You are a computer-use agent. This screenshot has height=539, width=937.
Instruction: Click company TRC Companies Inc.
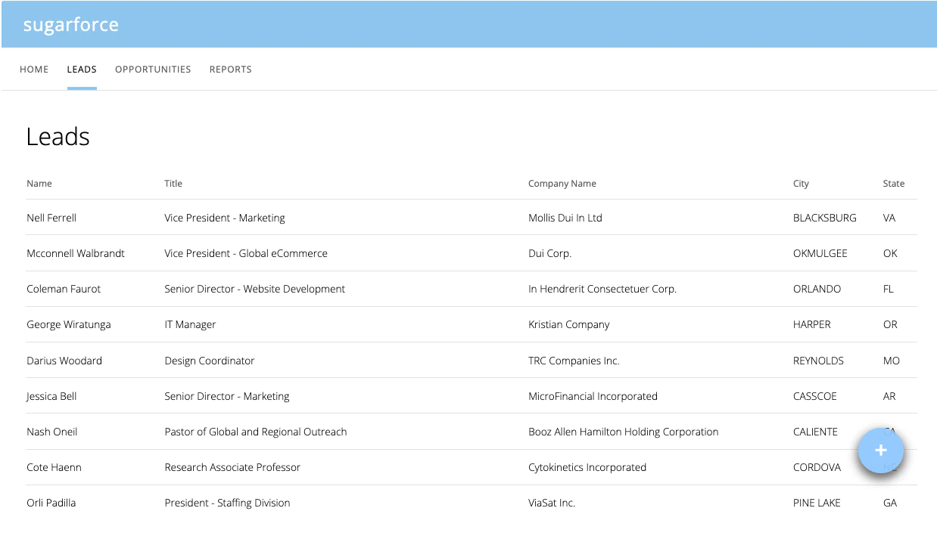point(574,361)
